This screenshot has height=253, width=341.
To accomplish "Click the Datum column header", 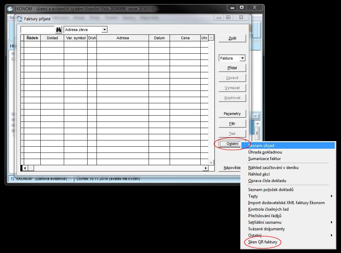I will point(159,38).
